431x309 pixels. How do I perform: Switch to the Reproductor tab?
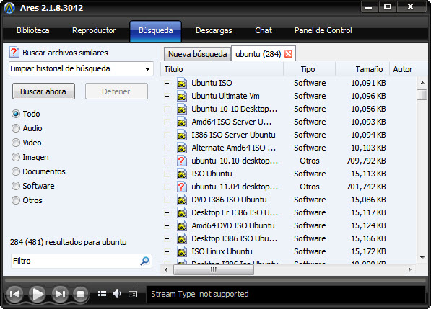(94, 30)
